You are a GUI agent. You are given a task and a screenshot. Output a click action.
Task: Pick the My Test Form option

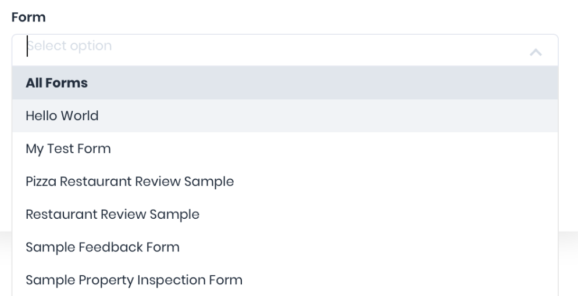pyautogui.click(x=68, y=149)
